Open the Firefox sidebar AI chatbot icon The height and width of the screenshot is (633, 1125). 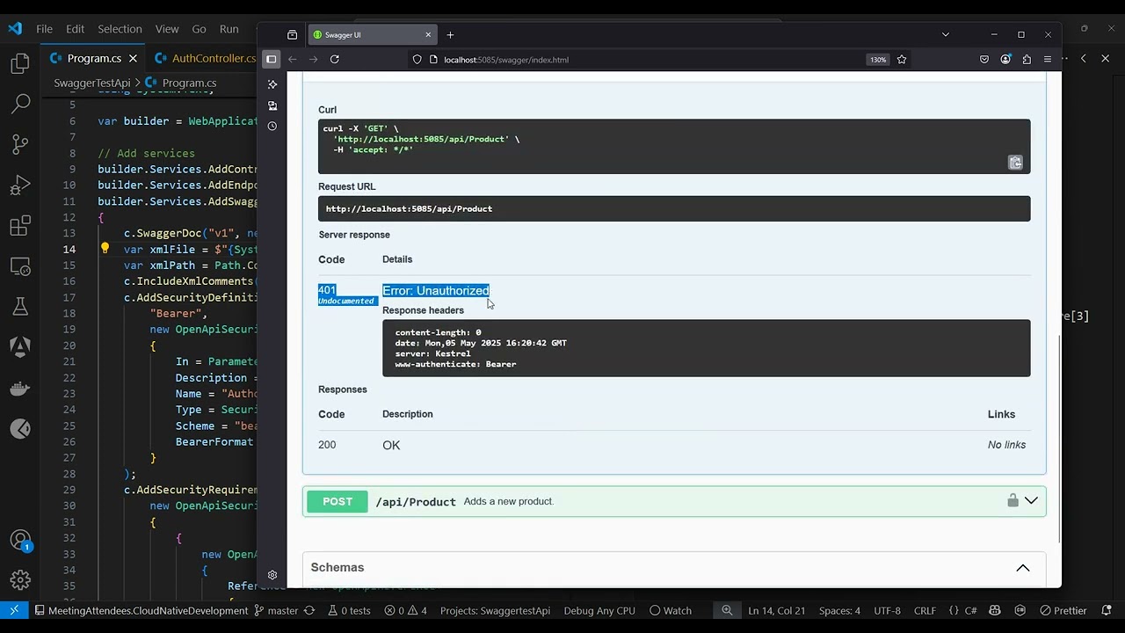tap(272, 84)
